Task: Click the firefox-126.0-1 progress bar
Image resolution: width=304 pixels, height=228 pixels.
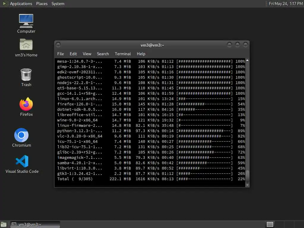Action: [x=204, y=104]
